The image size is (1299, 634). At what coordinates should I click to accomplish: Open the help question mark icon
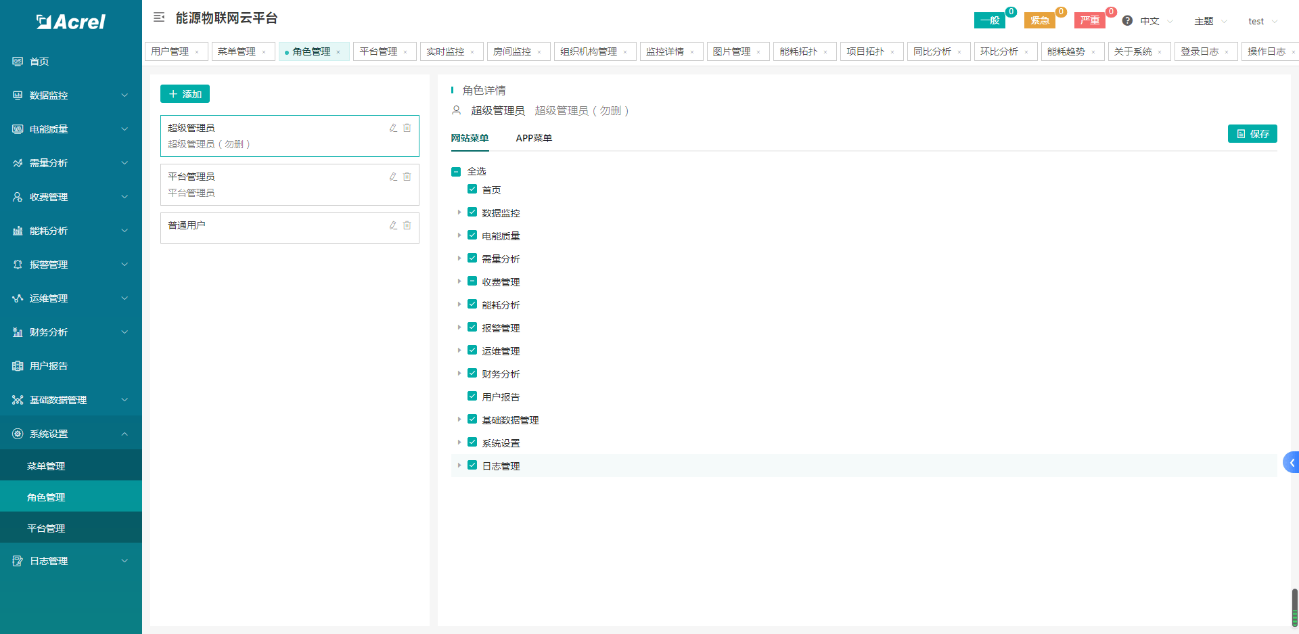1127,21
